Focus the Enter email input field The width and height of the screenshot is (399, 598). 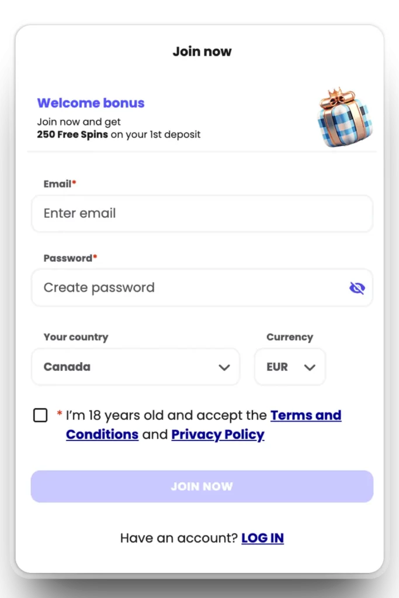click(202, 214)
